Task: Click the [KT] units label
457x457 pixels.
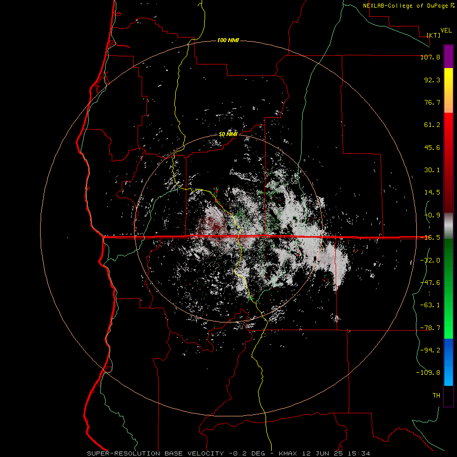Action: (434, 35)
